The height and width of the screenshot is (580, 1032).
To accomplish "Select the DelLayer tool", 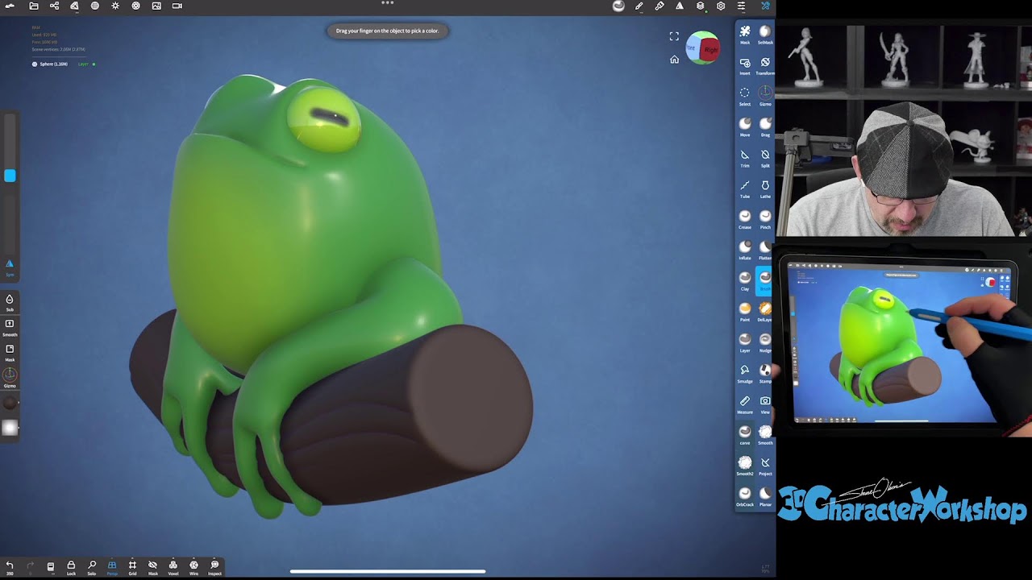I will pos(765,312).
